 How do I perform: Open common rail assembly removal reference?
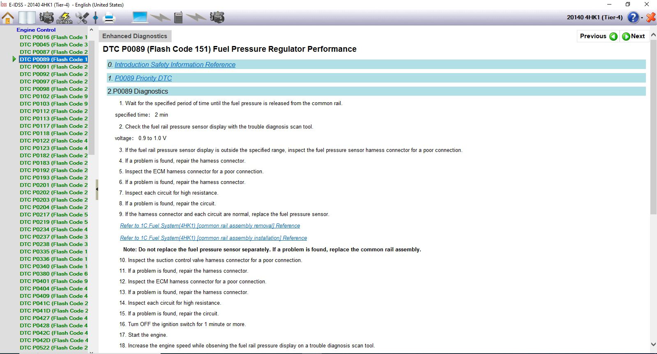click(210, 226)
